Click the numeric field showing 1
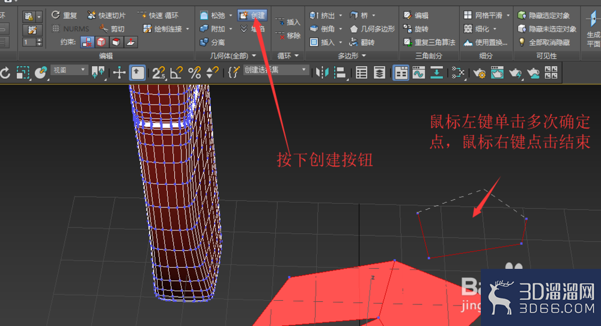Viewport: 601px width, 326px height. [29, 42]
